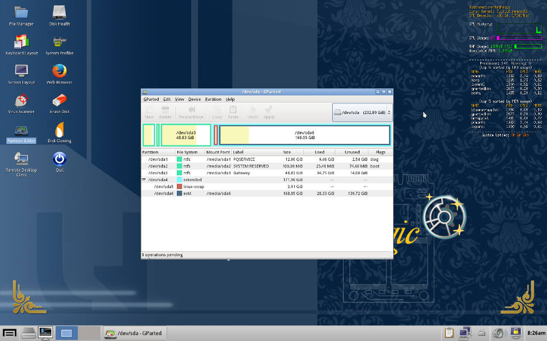Select the /dev/sda3 block in disk map
547x341 pixels.
click(x=185, y=135)
